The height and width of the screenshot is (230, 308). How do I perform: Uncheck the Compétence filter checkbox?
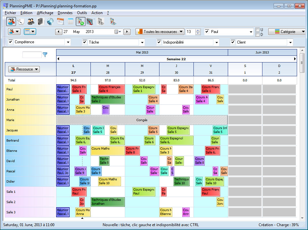click(11, 42)
